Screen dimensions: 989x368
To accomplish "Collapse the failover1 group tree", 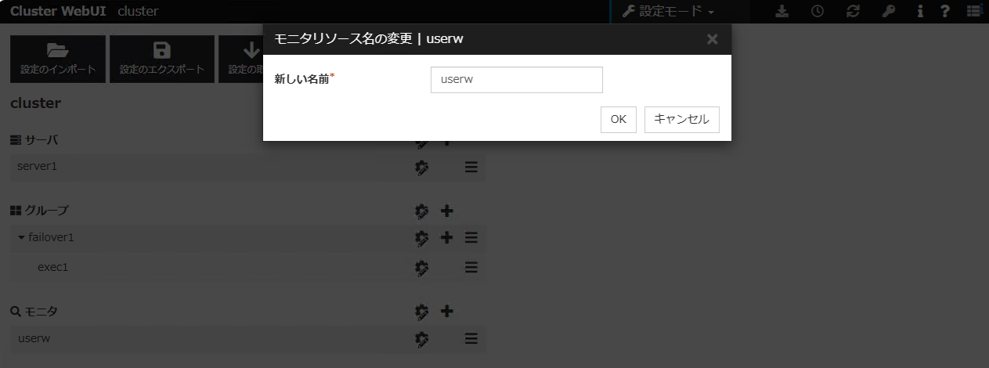I will point(22,237).
